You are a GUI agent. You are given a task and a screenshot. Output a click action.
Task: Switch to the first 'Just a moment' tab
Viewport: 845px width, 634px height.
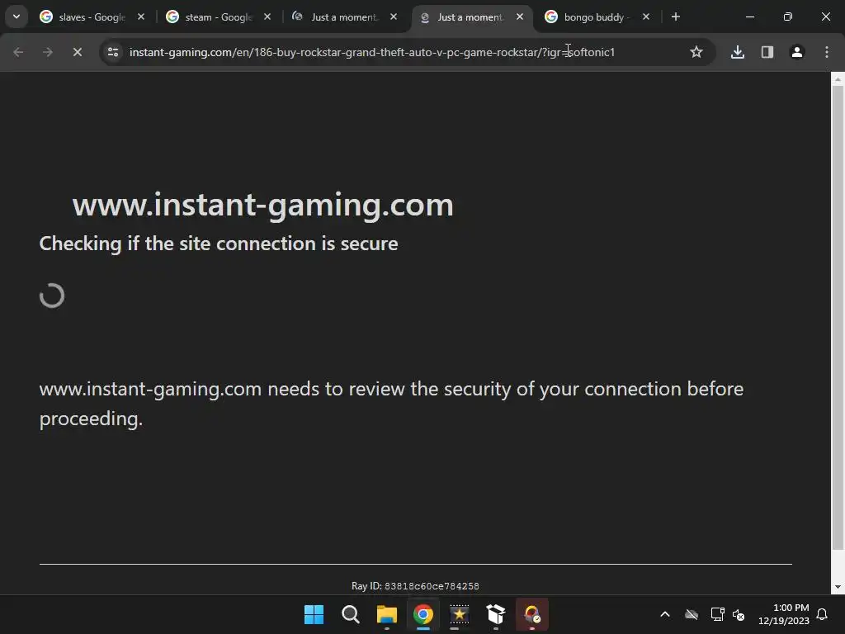[343, 17]
